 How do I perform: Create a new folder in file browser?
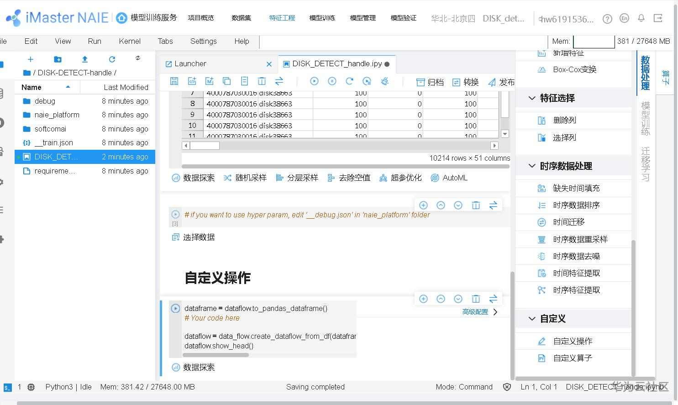(x=58, y=59)
